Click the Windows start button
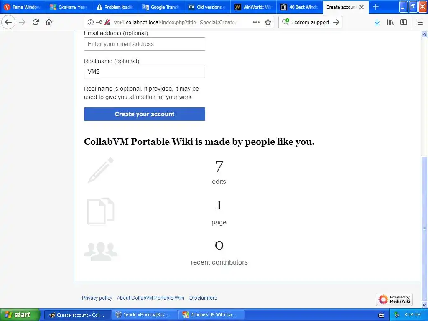428x321 pixels. [20, 315]
